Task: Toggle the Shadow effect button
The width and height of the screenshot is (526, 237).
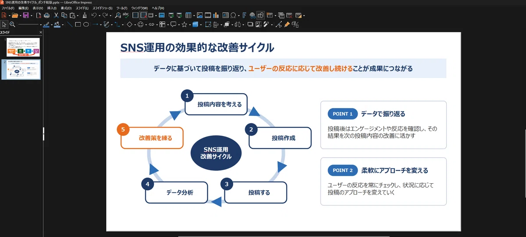Action: pos(250,24)
